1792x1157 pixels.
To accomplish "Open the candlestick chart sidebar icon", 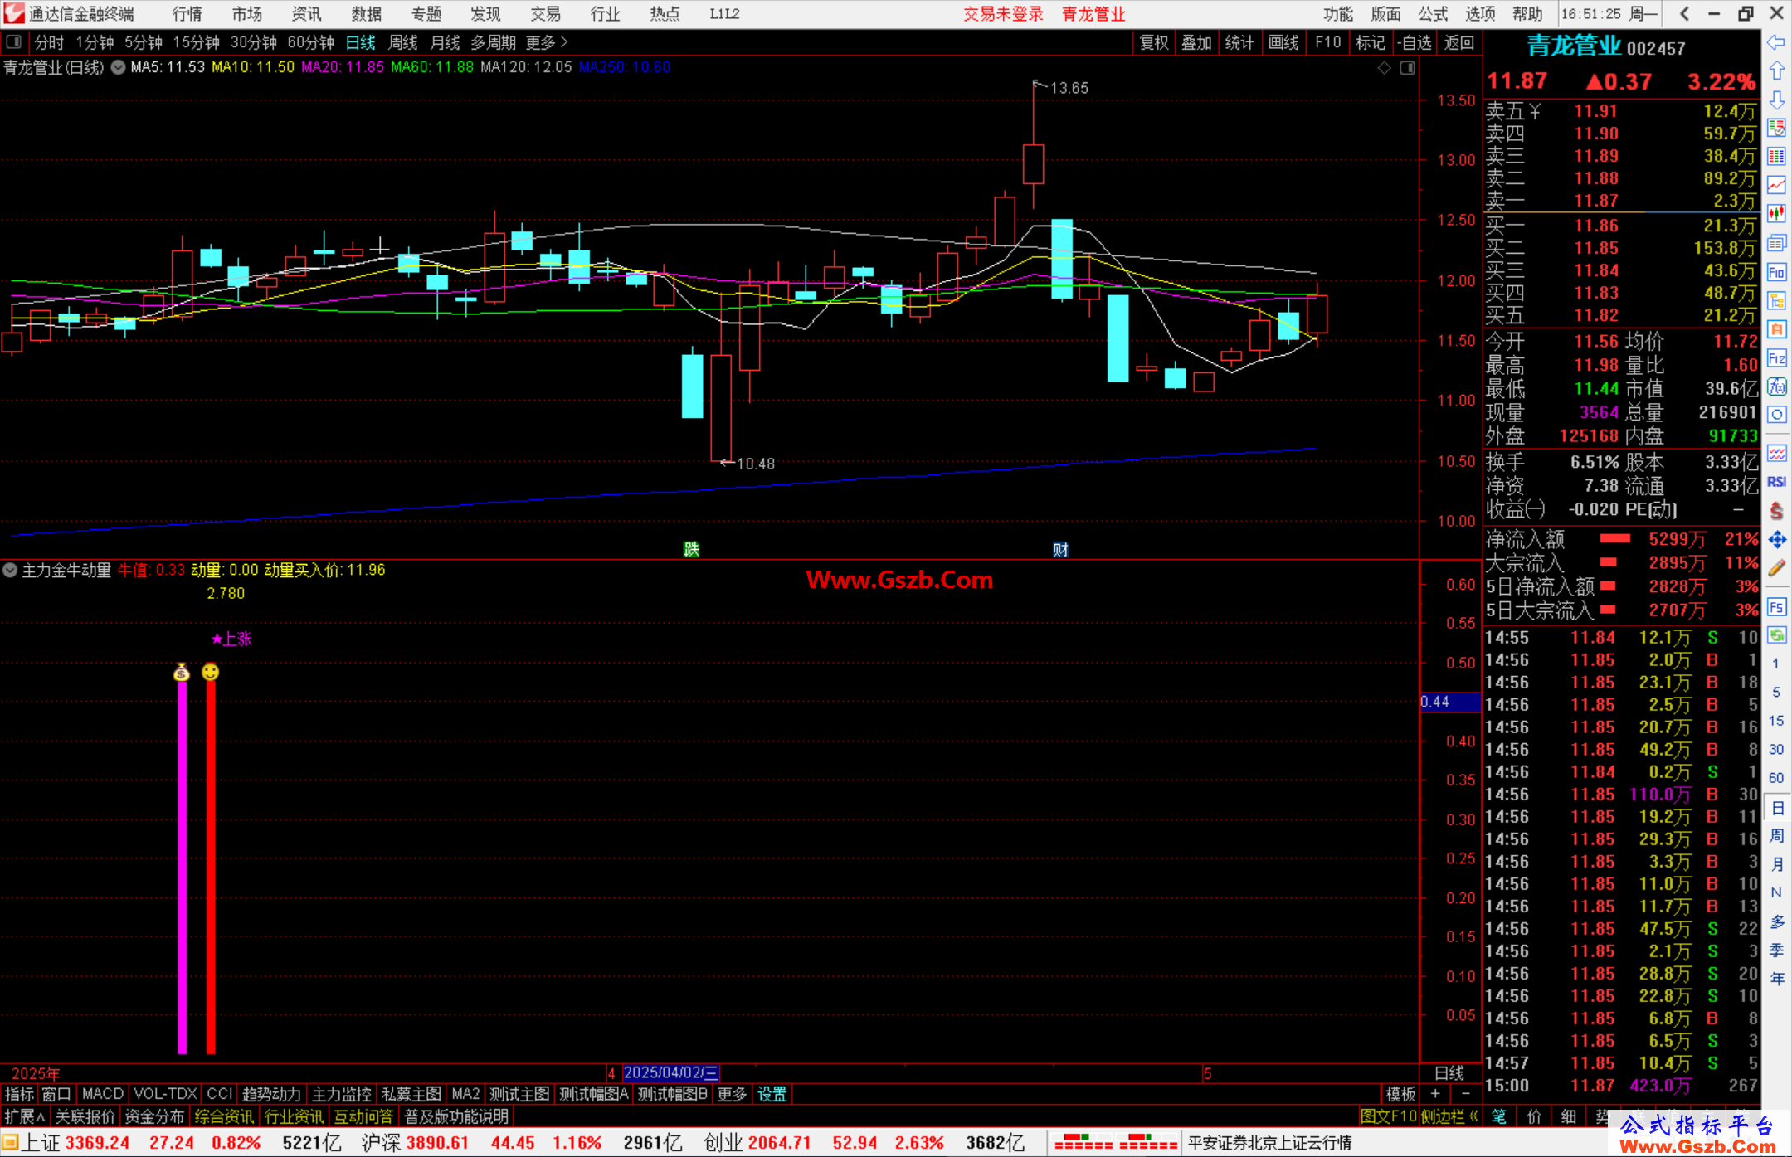I will (x=1776, y=214).
